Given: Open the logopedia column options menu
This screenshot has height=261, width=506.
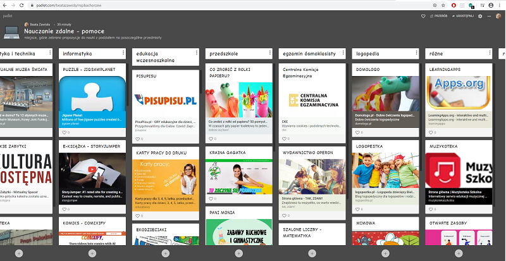Looking at the screenshot, I should click(417, 53).
